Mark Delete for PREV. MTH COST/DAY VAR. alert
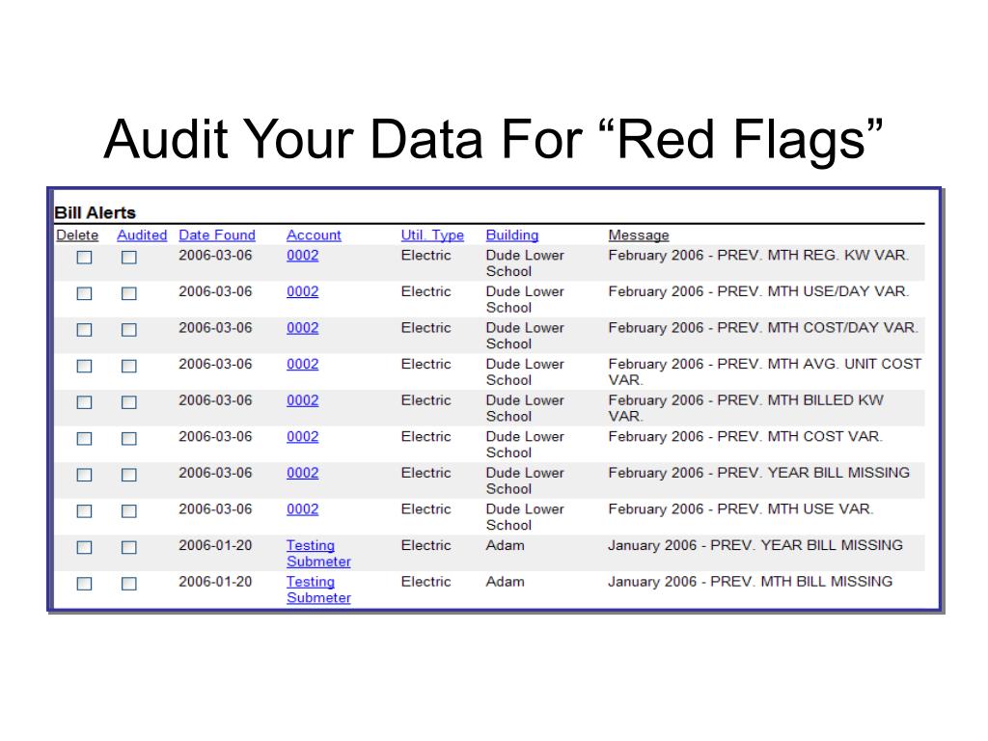988x741 pixels. pyautogui.click(x=84, y=330)
